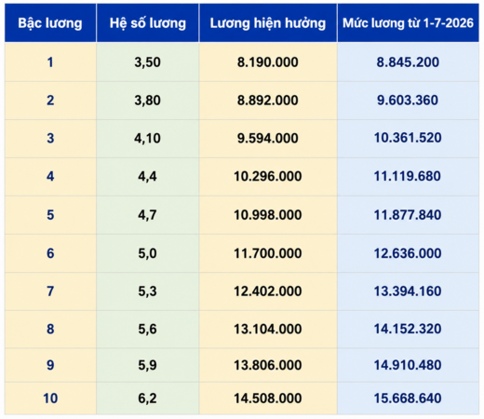Viewport: 484px width, 419px height.
Task: Select the cell with 9.594.000
Action: pyautogui.click(x=268, y=139)
